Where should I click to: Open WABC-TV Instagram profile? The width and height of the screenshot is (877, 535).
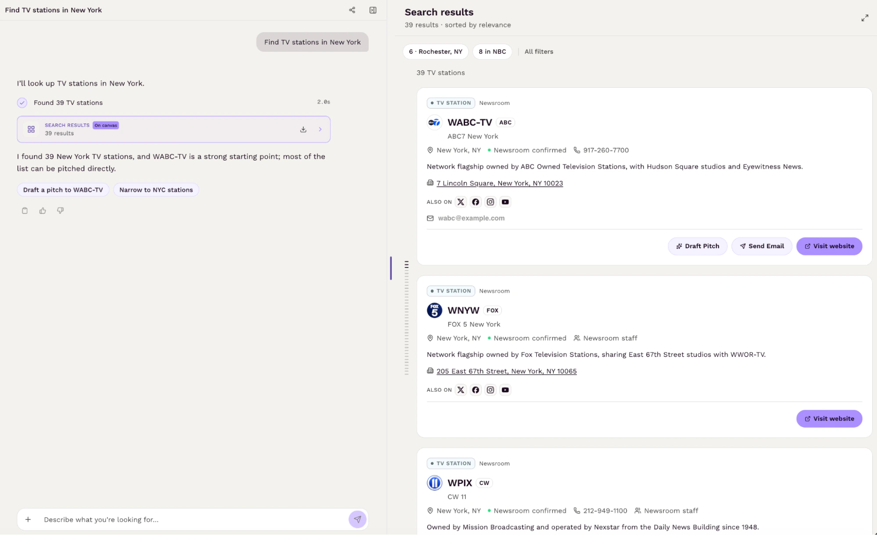point(490,202)
